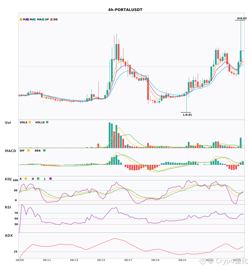
Task: Click the KDJ 100 axis value
Action: click(x=15, y=180)
